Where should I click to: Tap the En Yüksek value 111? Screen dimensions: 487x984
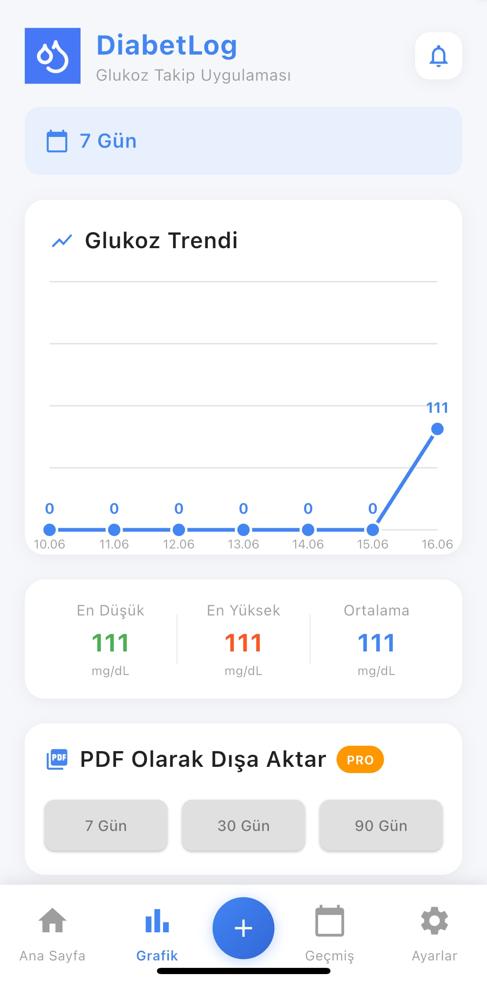[243, 643]
